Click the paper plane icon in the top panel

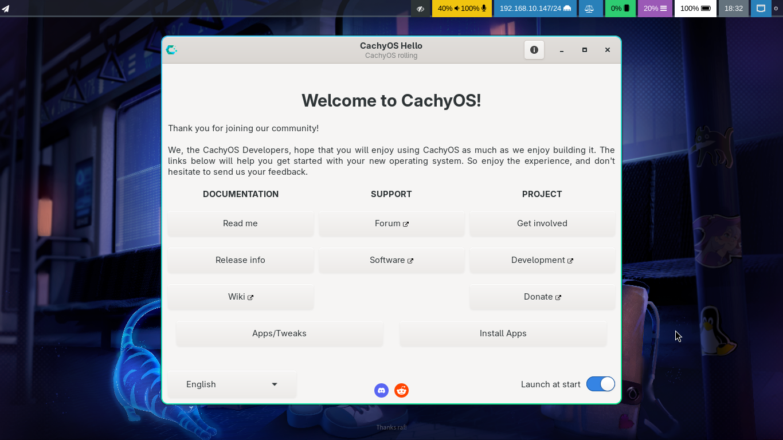click(6, 9)
